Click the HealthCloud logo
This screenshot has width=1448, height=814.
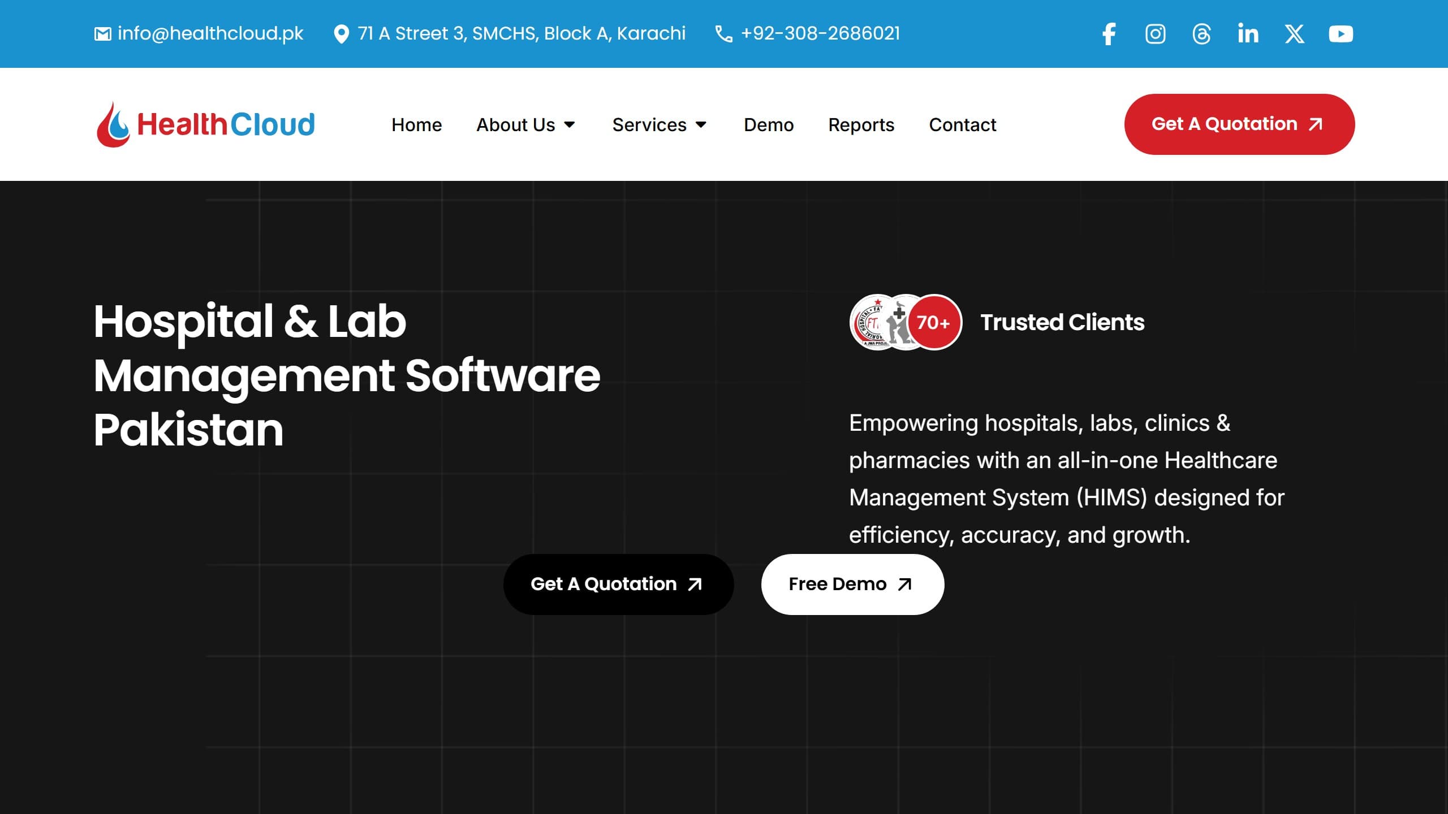(x=205, y=124)
